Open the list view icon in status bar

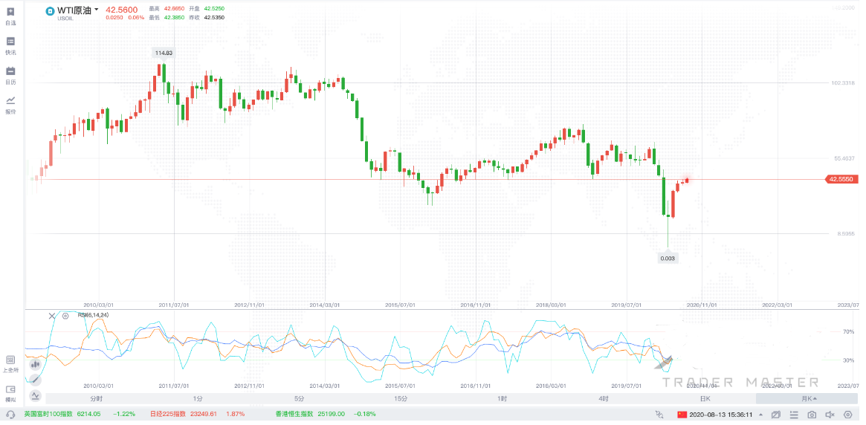point(794,414)
